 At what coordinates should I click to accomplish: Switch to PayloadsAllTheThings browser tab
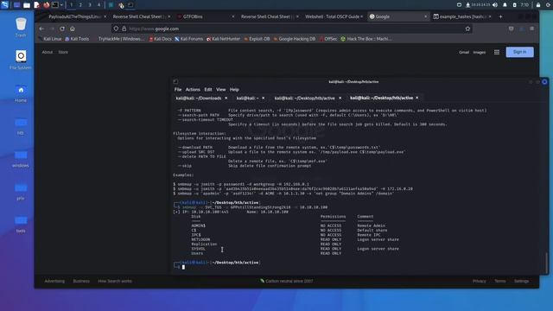coord(74,16)
